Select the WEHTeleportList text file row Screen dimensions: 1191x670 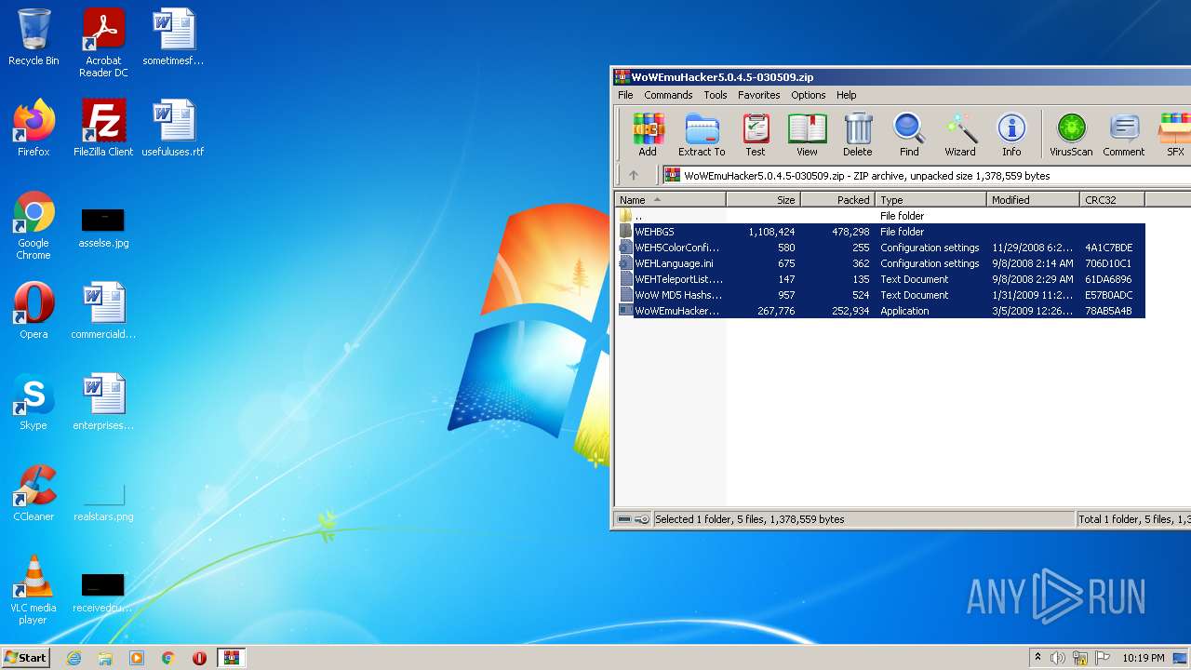[x=881, y=279]
